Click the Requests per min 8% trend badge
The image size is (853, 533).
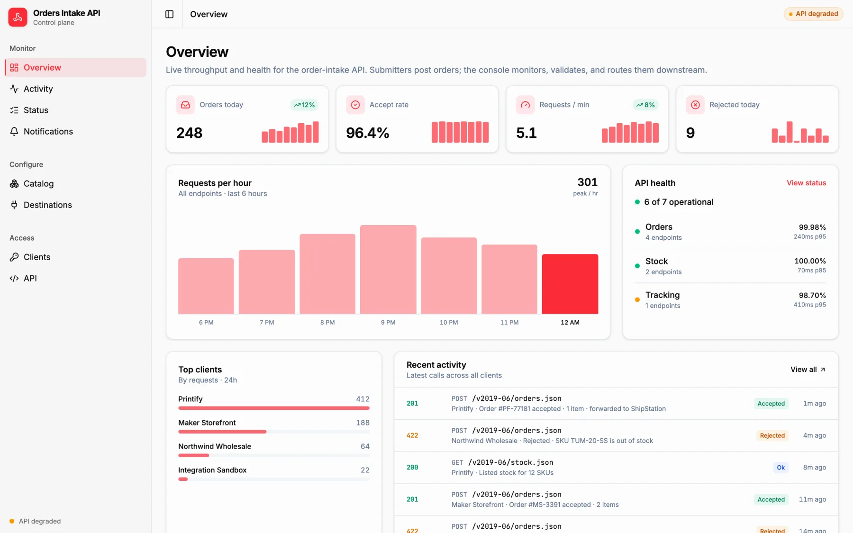coord(645,105)
